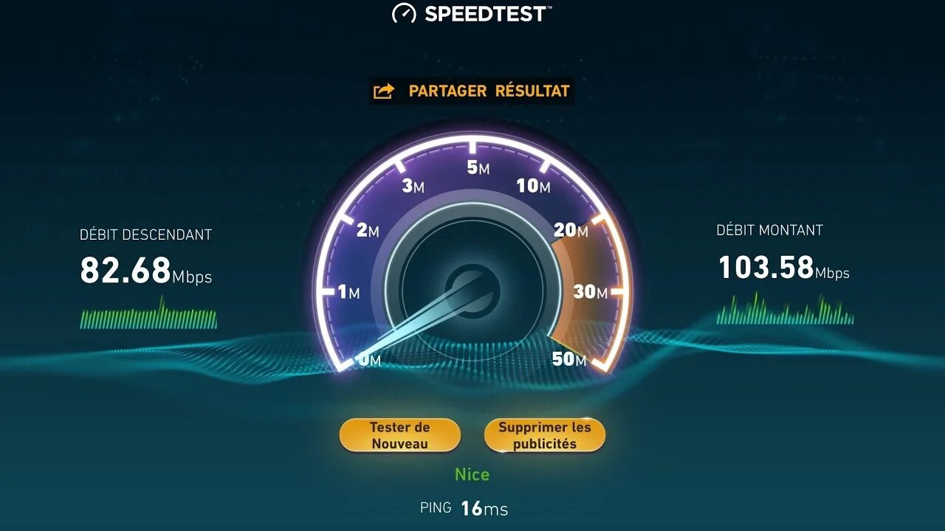
Task: Click Tester de Nouveau button
Action: pyautogui.click(x=399, y=435)
